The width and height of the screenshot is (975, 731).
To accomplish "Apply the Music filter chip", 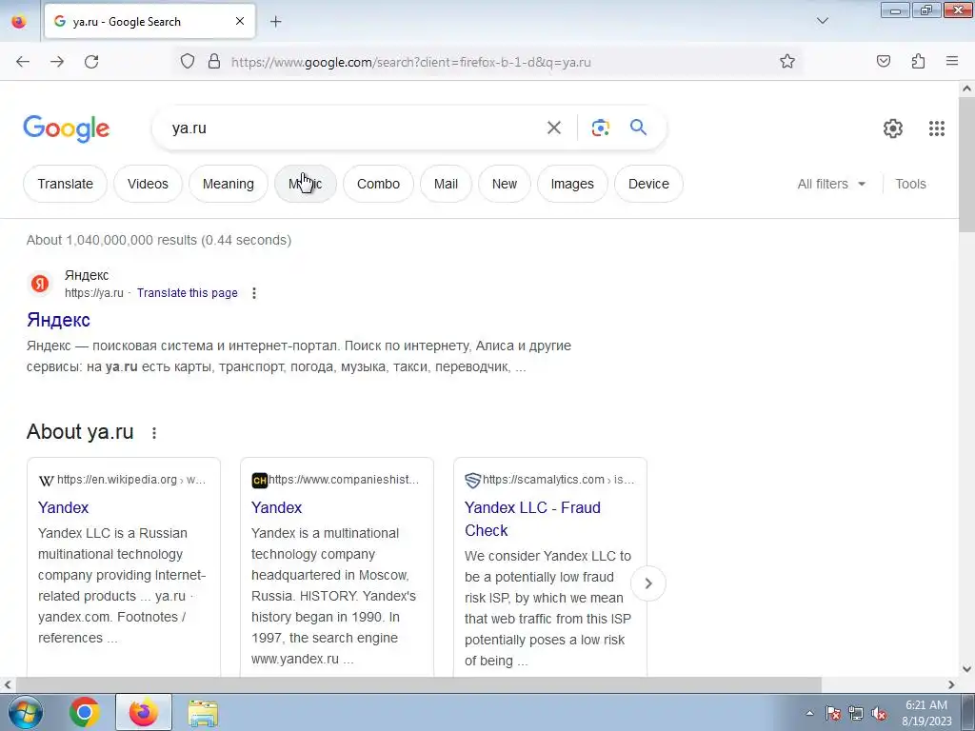I will [x=306, y=184].
